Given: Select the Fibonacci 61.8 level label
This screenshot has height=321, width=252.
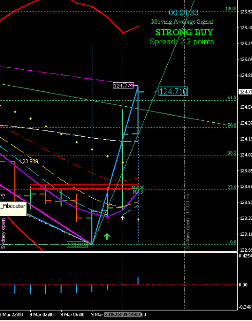Looking at the screenshot, I should (232, 98).
